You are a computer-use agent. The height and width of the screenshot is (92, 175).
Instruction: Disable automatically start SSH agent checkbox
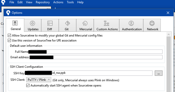(x=28, y=85)
